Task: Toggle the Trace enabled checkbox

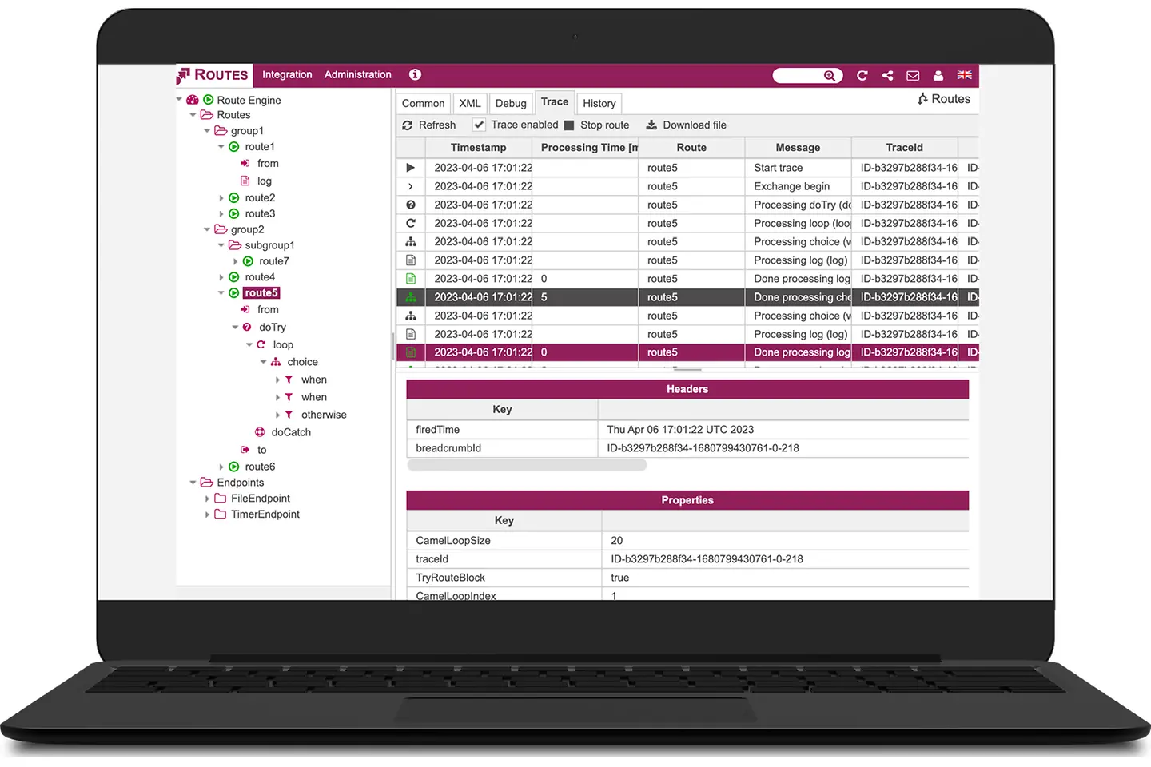Action: 479,125
